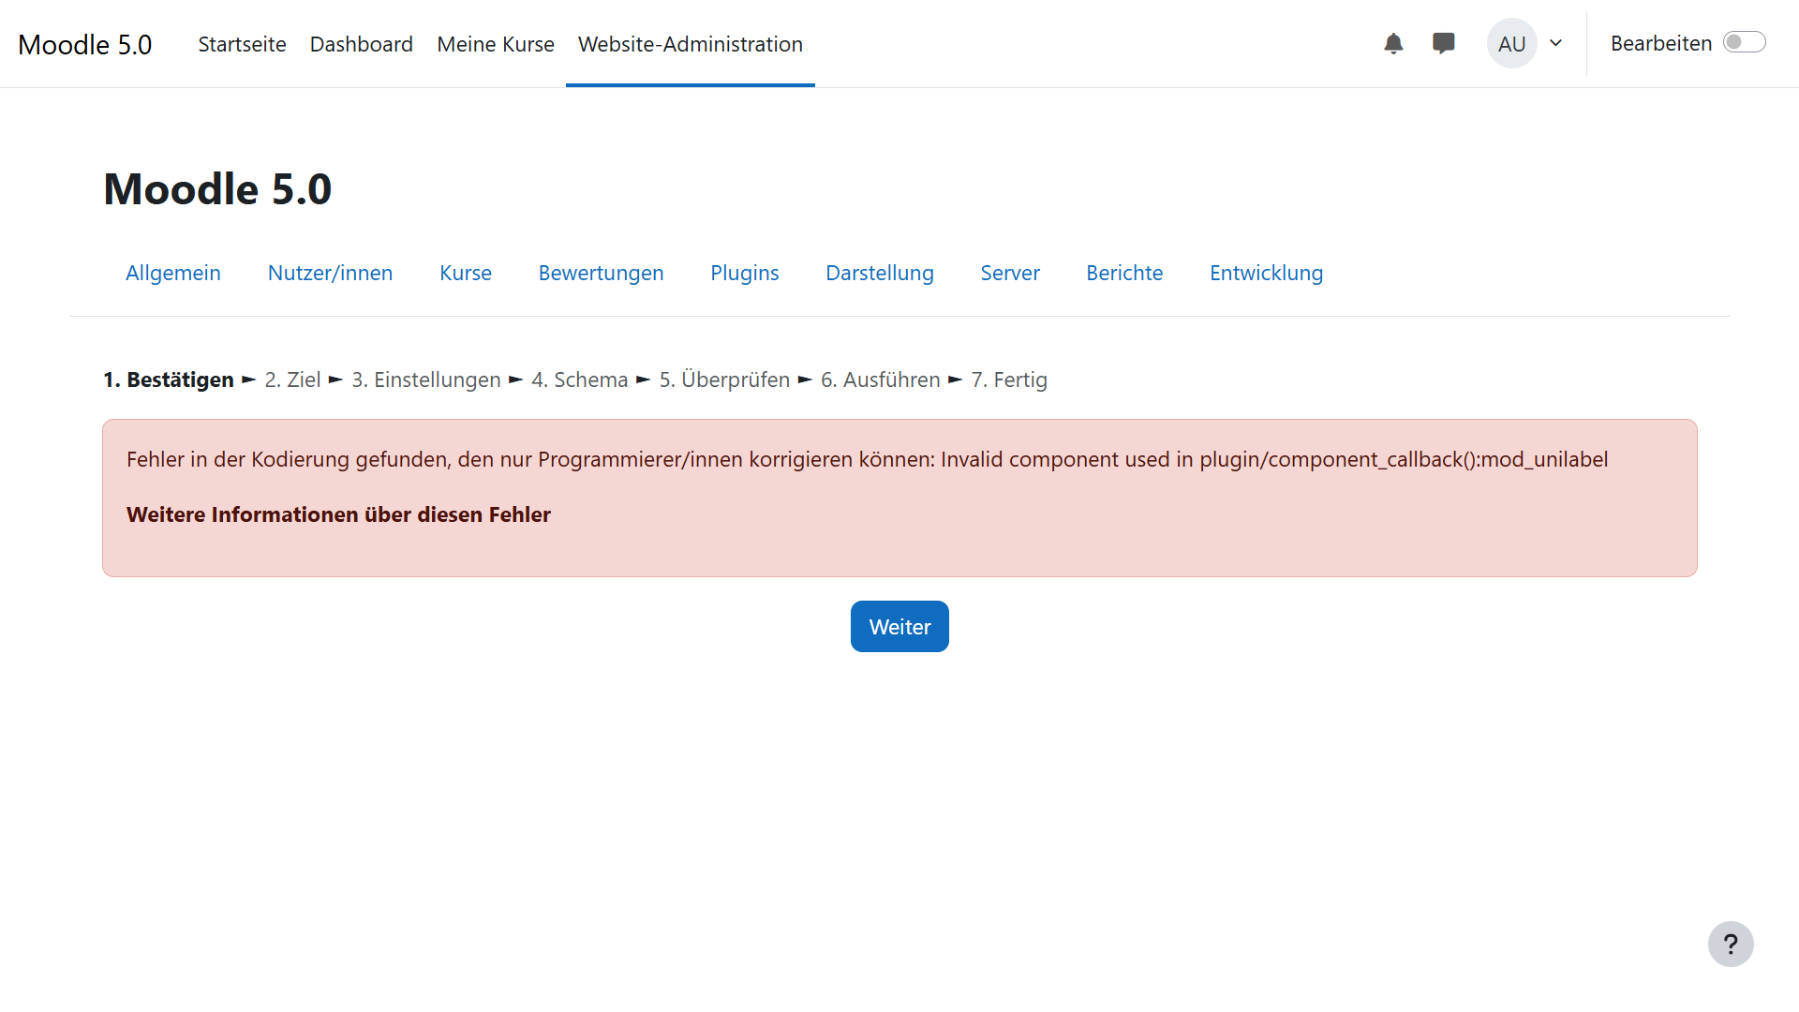This screenshot has height=1012, width=1799.
Task: Click the 'Fehler in der Kodierung' error message
Action: click(x=867, y=459)
